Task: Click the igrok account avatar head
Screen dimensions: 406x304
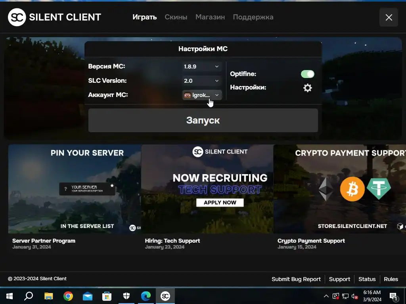Action: (x=187, y=95)
